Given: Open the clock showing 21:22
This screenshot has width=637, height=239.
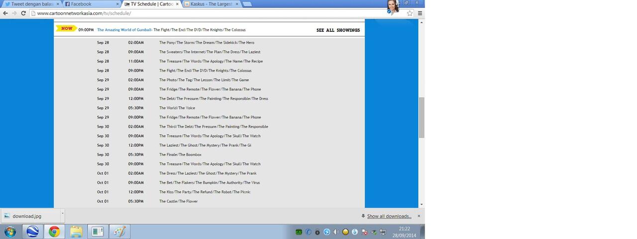Looking at the screenshot, I should pos(404,232).
